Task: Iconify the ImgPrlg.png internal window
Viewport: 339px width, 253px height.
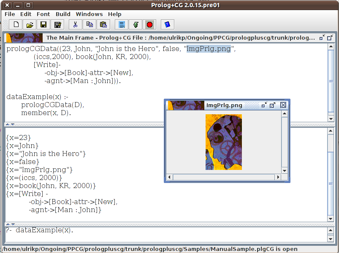Action: (x=264, y=105)
